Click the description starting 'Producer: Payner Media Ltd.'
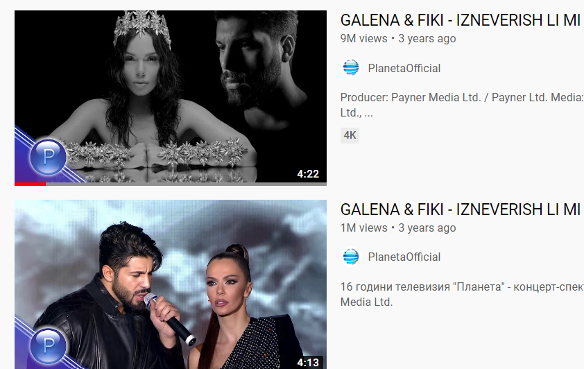This screenshot has height=369, width=584. point(462,105)
